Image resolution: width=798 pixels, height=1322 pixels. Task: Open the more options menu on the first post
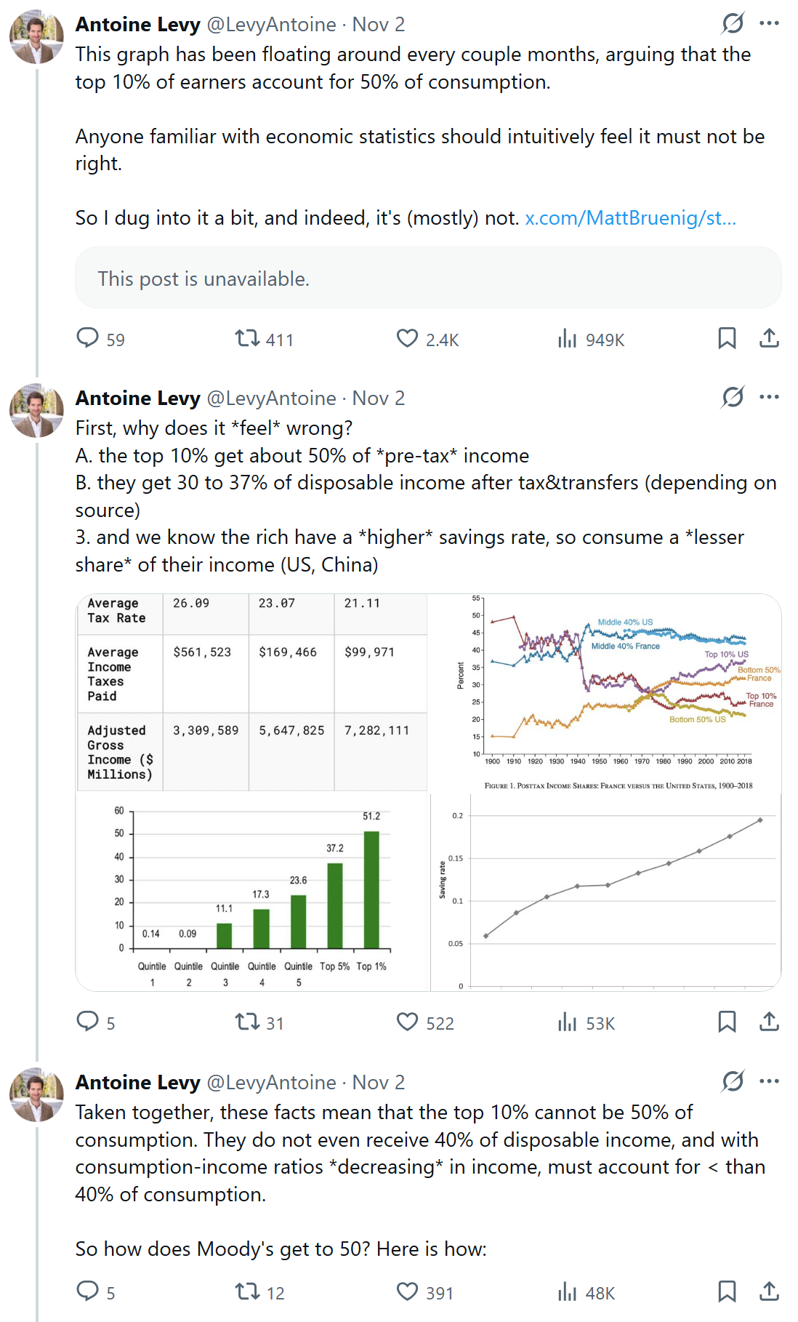point(769,24)
